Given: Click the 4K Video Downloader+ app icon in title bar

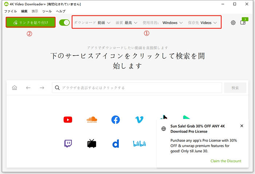Looking at the screenshot, I should point(6,4).
